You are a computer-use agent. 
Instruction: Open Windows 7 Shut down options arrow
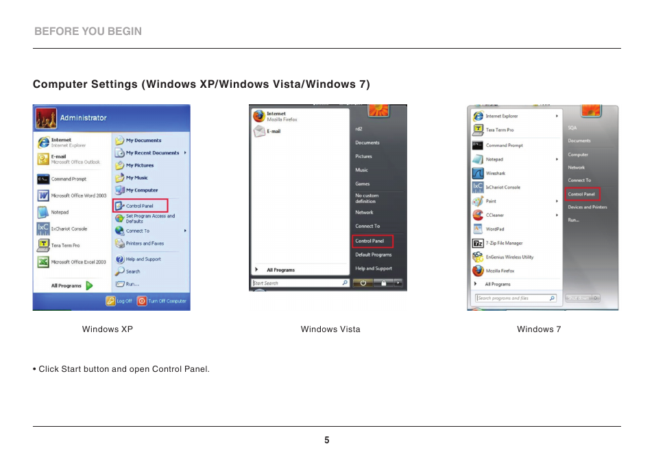(596, 298)
